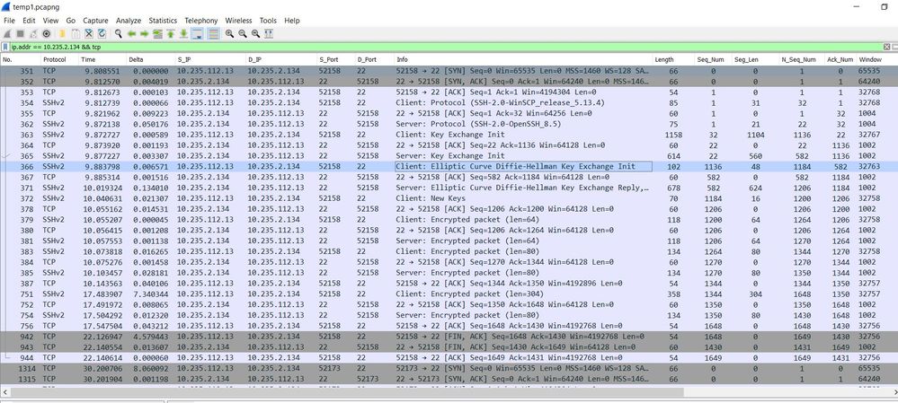The image size is (898, 403).
Task: Sort by the Ack_Num column header
Action: 840,59
